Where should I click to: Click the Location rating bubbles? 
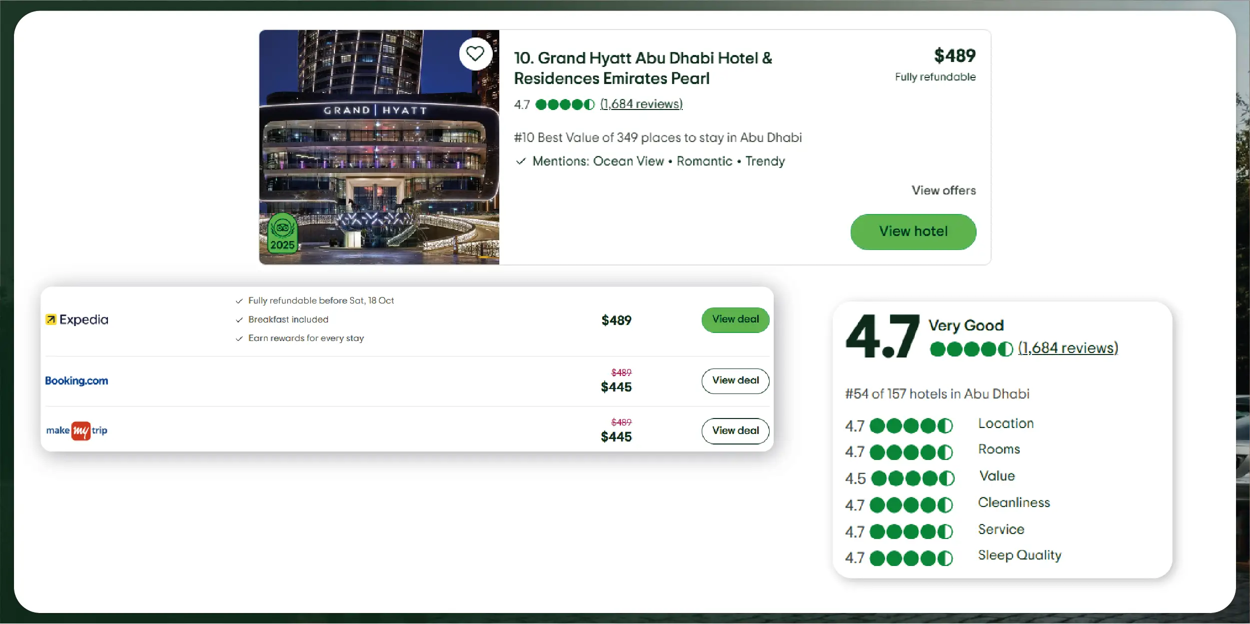[x=911, y=426]
